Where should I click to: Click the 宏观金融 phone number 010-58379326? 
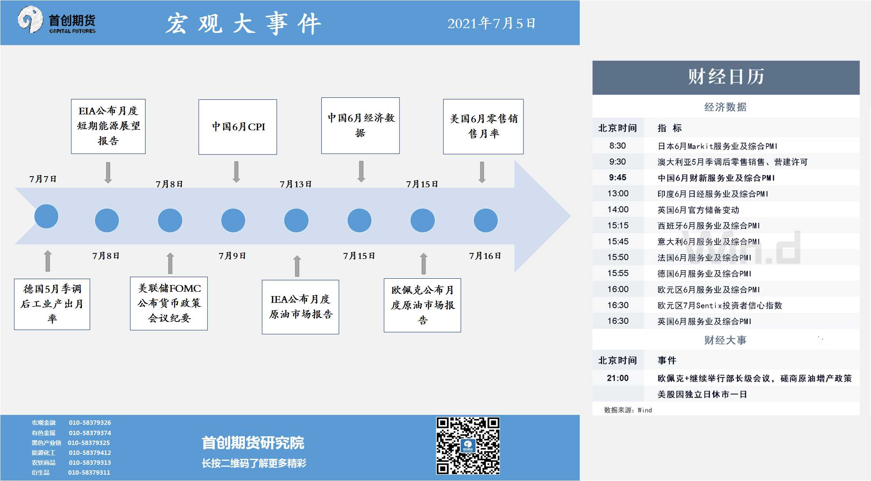click(90, 422)
